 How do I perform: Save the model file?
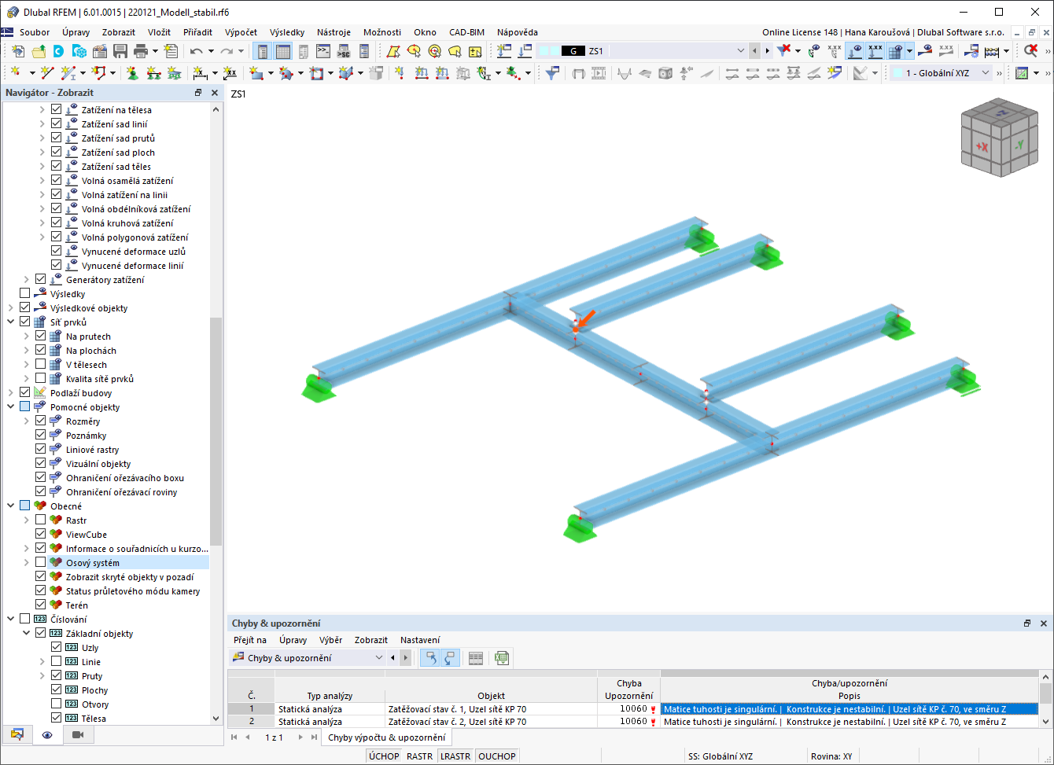(120, 50)
